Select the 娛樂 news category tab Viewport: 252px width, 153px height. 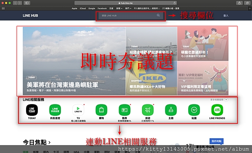tap(36, 152)
